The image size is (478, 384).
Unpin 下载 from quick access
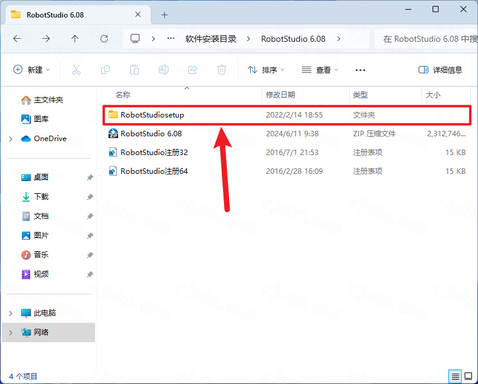[90, 197]
